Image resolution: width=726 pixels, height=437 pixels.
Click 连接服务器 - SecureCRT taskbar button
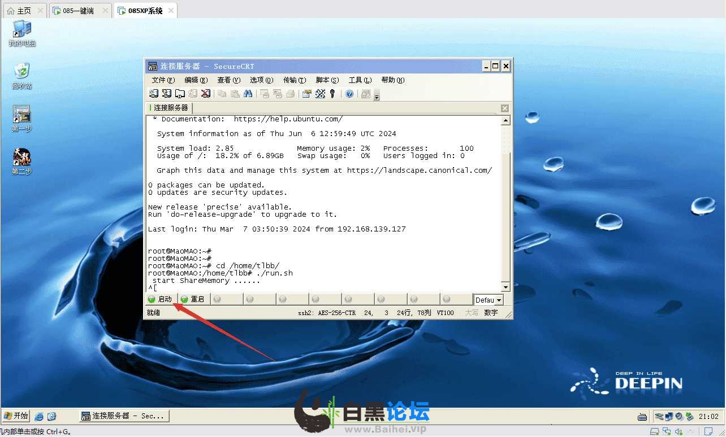[124, 416]
